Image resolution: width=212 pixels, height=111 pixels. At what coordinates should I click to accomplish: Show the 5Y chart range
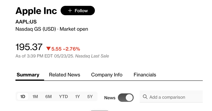[90, 96]
